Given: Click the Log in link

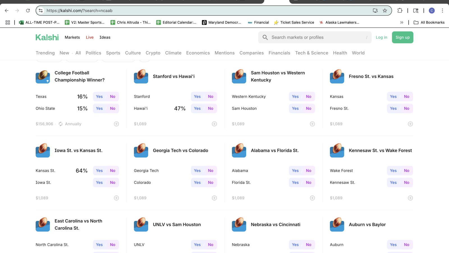Looking at the screenshot, I should click(381, 37).
